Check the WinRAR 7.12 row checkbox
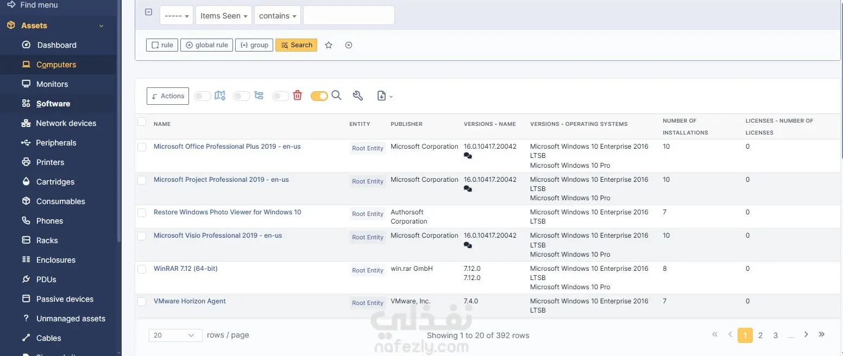843x356 pixels. (x=142, y=269)
